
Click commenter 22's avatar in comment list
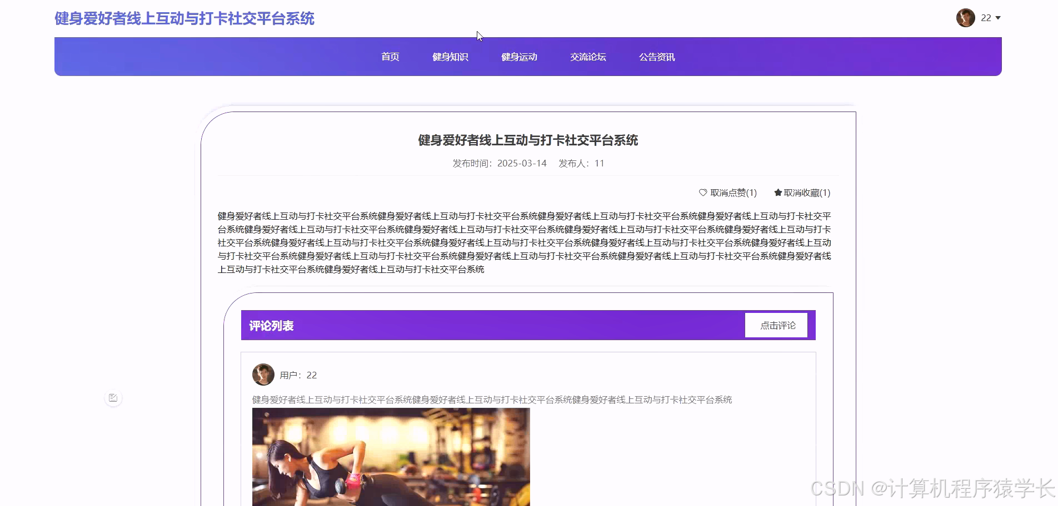(263, 375)
